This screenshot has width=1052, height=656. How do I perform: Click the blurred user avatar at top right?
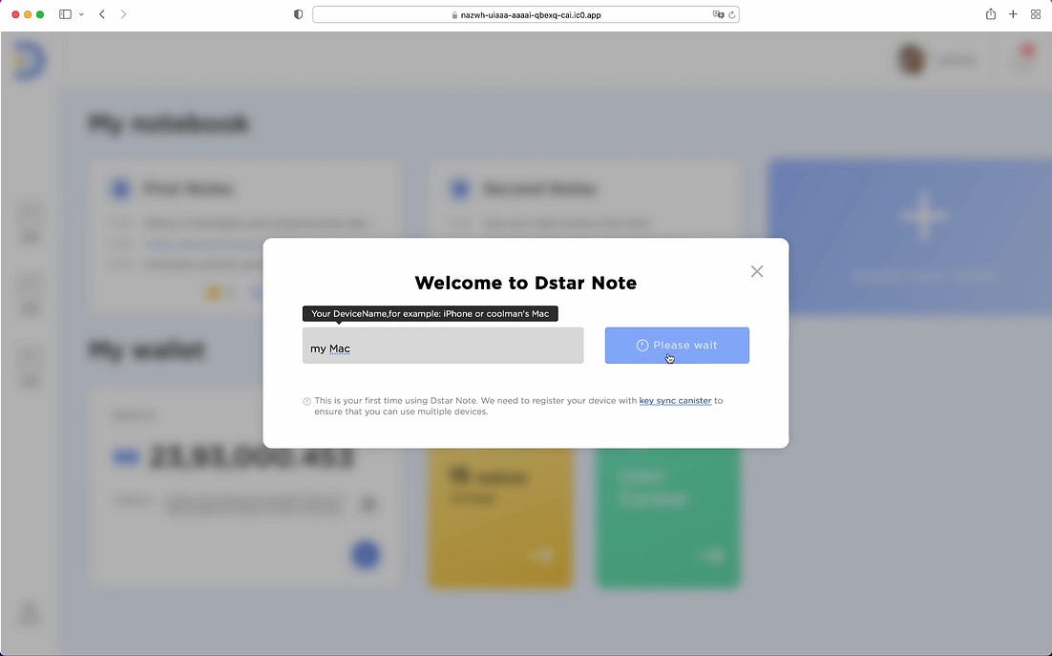pyautogui.click(x=913, y=60)
